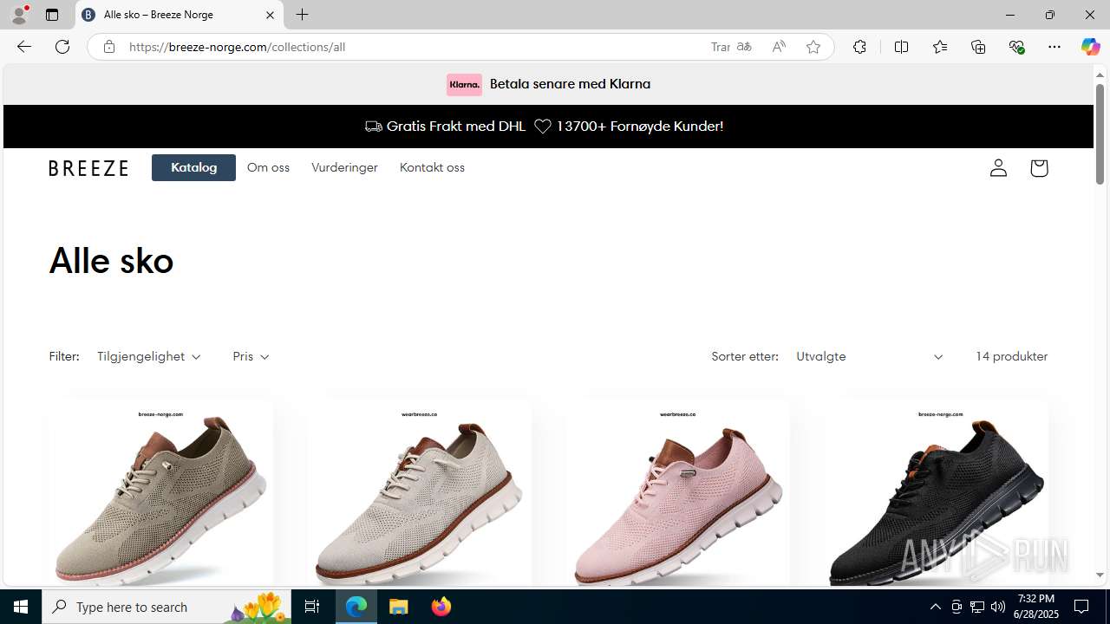Launch Firefox from taskbar

point(441,607)
